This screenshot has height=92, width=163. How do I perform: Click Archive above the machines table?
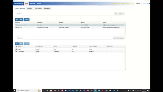click(x=26, y=44)
